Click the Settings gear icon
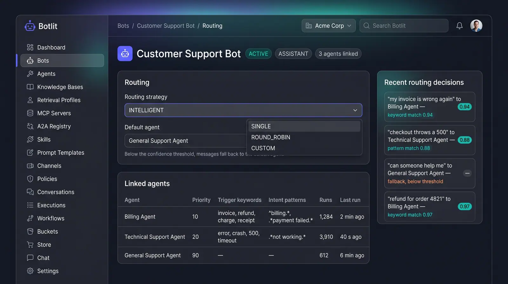Screen dimensions: 508x284 (30, 271)
